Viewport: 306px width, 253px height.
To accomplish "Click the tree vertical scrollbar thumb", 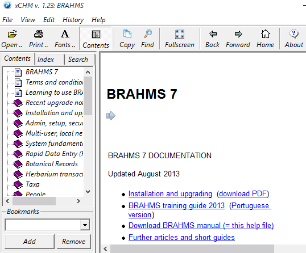I will point(88,96).
